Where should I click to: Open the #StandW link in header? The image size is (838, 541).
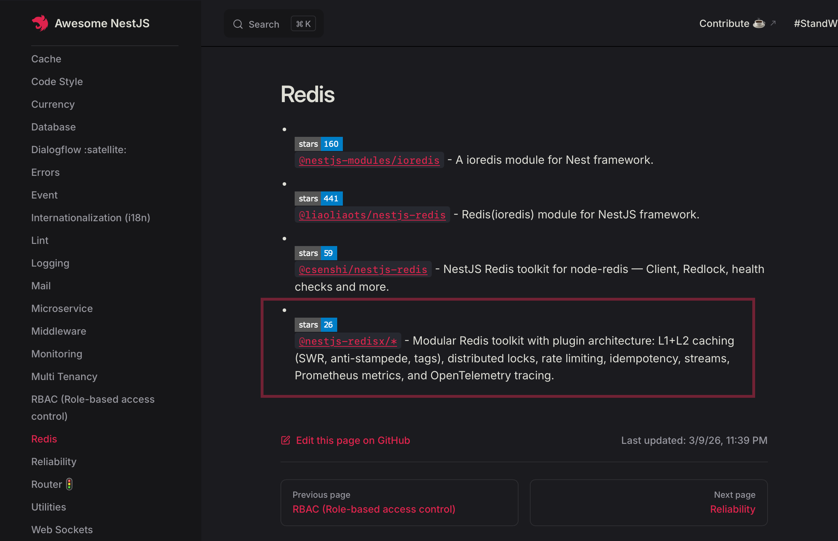point(815,23)
